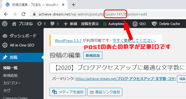
Task: Click the 新規 plus item in admin bar
Action: pyautogui.click(x=71, y=24)
